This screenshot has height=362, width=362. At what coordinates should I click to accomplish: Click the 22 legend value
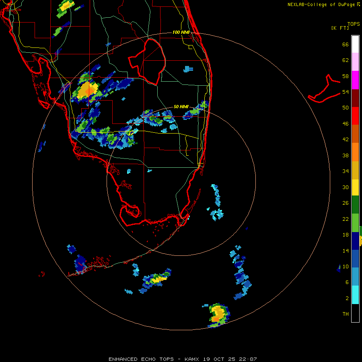click(x=346, y=219)
